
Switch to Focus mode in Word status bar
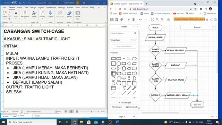coord(58,112)
